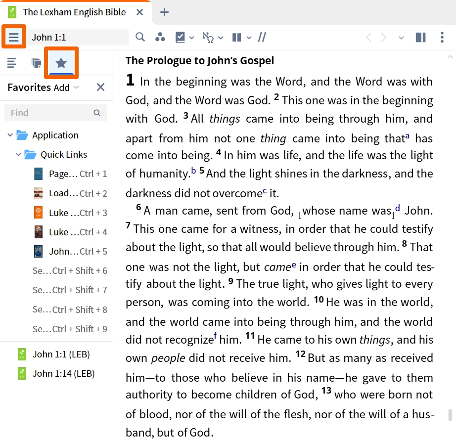Open the Favorites star tab

click(x=61, y=62)
